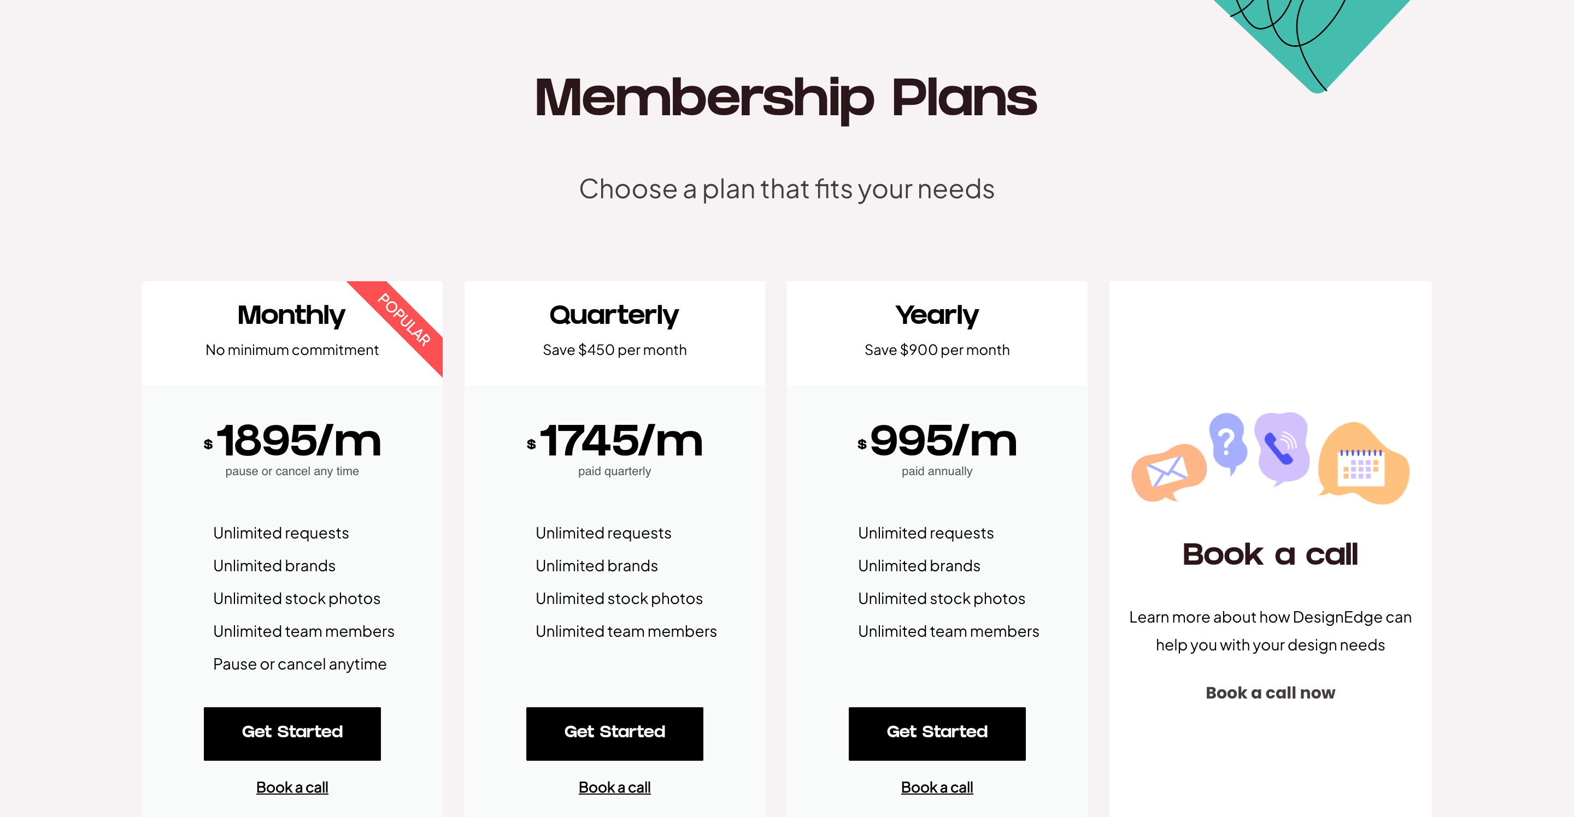
Task: Click the teal decorative shape at top
Action: (1314, 37)
